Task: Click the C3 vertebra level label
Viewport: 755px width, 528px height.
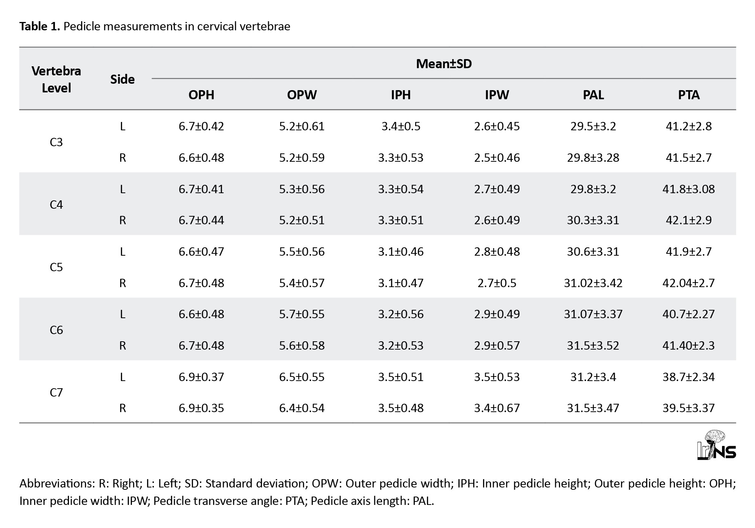Action: (x=56, y=142)
